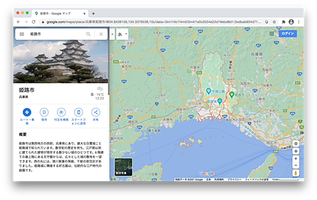Click the フィードバックの送信 footer link

(257, 179)
